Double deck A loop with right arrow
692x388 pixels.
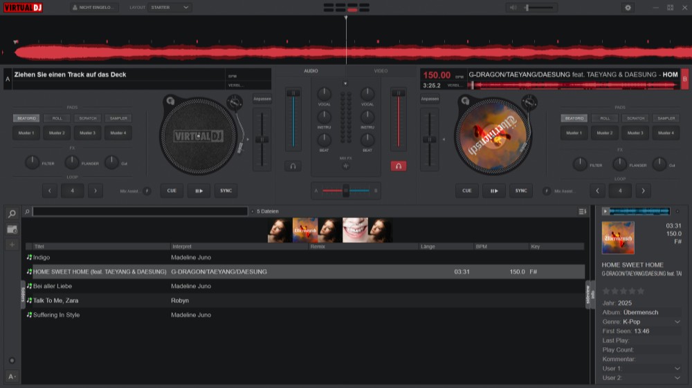pos(95,191)
